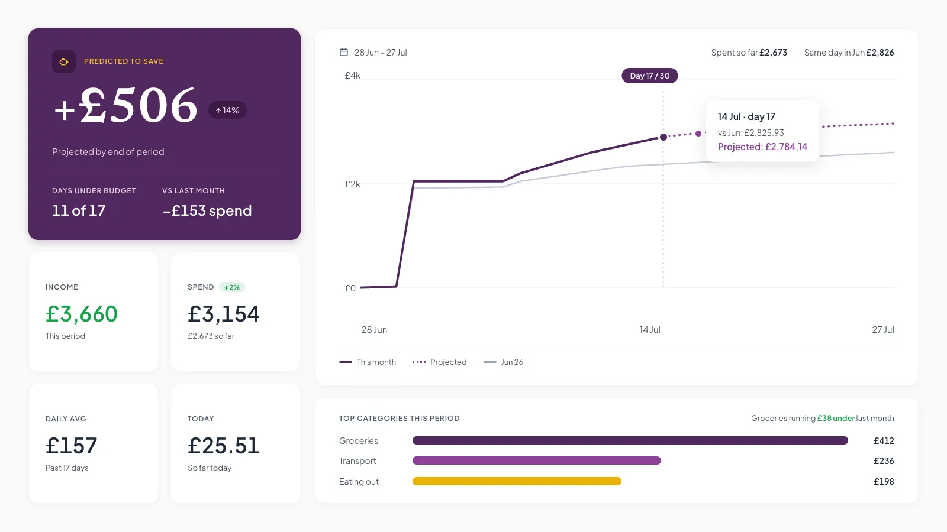Click the green "£38 under" link
947x532 pixels.
click(x=836, y=418)
